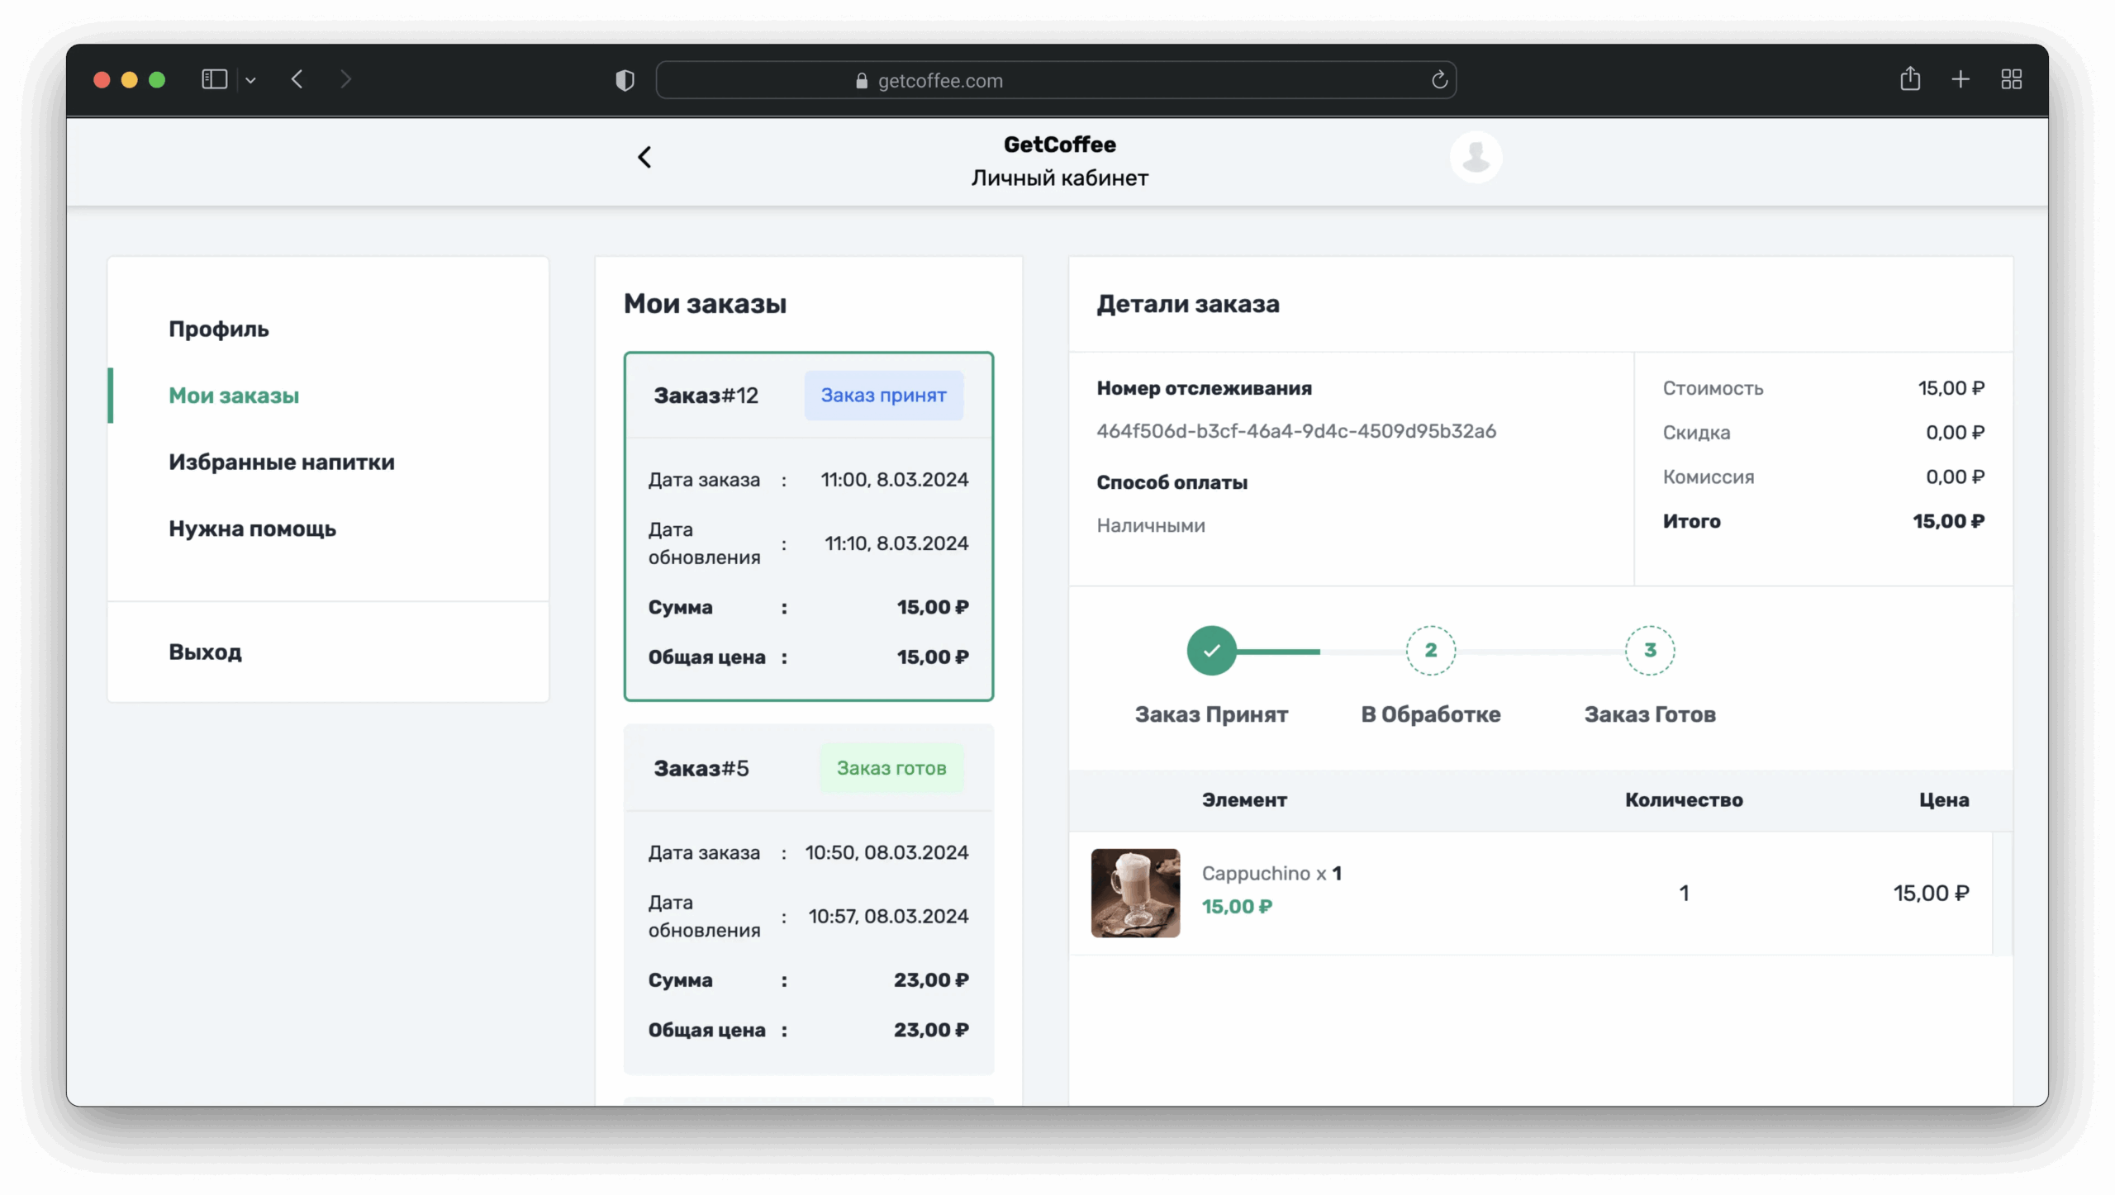2115x1195 pixels.
Task: Click step 2 В Обработке circle
Action: (1430, 651)
